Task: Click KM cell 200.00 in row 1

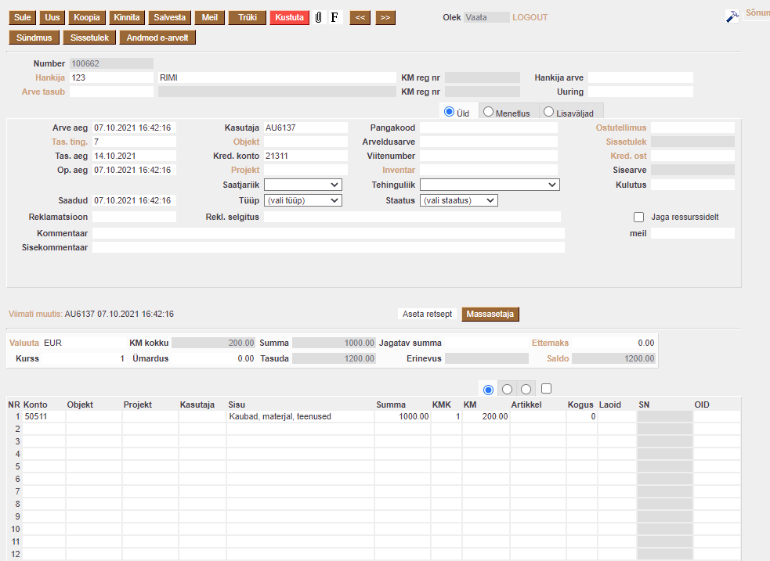Action: tap(486, 416)
